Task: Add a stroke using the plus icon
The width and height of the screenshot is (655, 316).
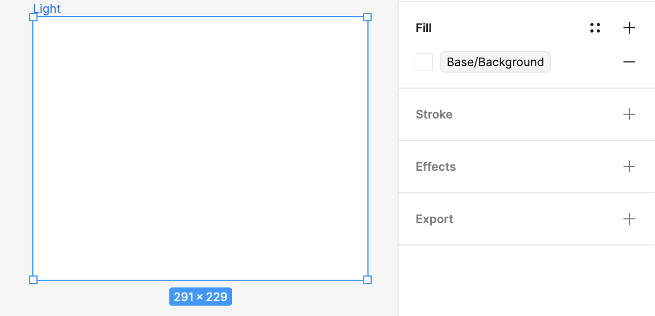Action: click(x=629, y=114)
